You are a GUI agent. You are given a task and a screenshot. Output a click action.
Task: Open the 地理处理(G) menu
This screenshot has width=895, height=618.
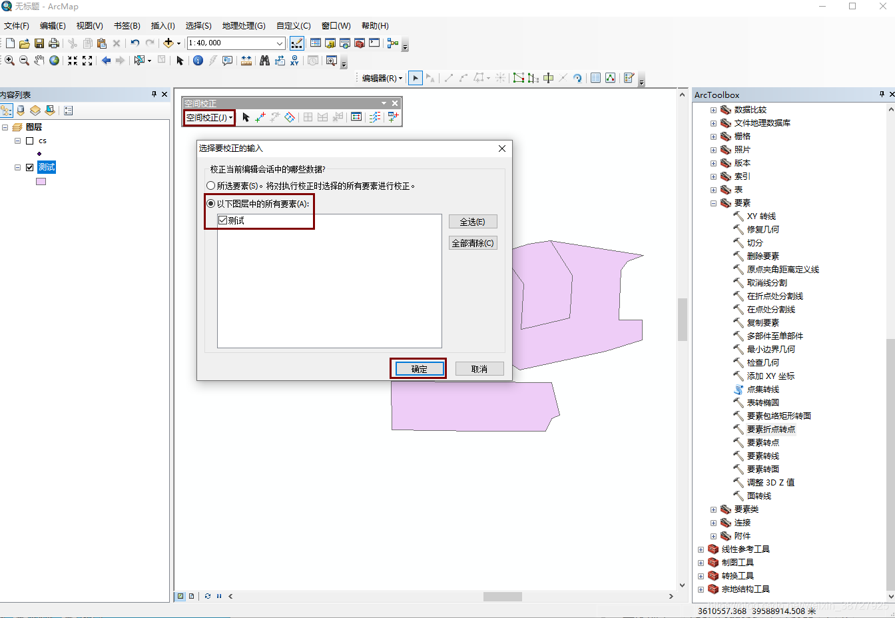244,26
